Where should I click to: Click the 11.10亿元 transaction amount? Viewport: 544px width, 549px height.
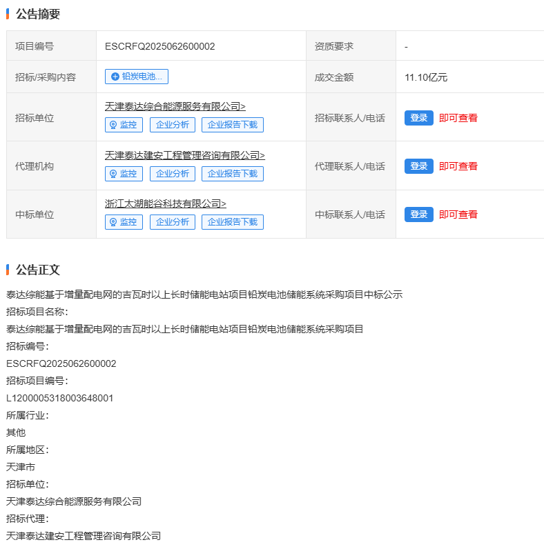(x=426, y=77)
